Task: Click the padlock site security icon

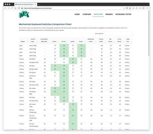Action: [22, 8]
